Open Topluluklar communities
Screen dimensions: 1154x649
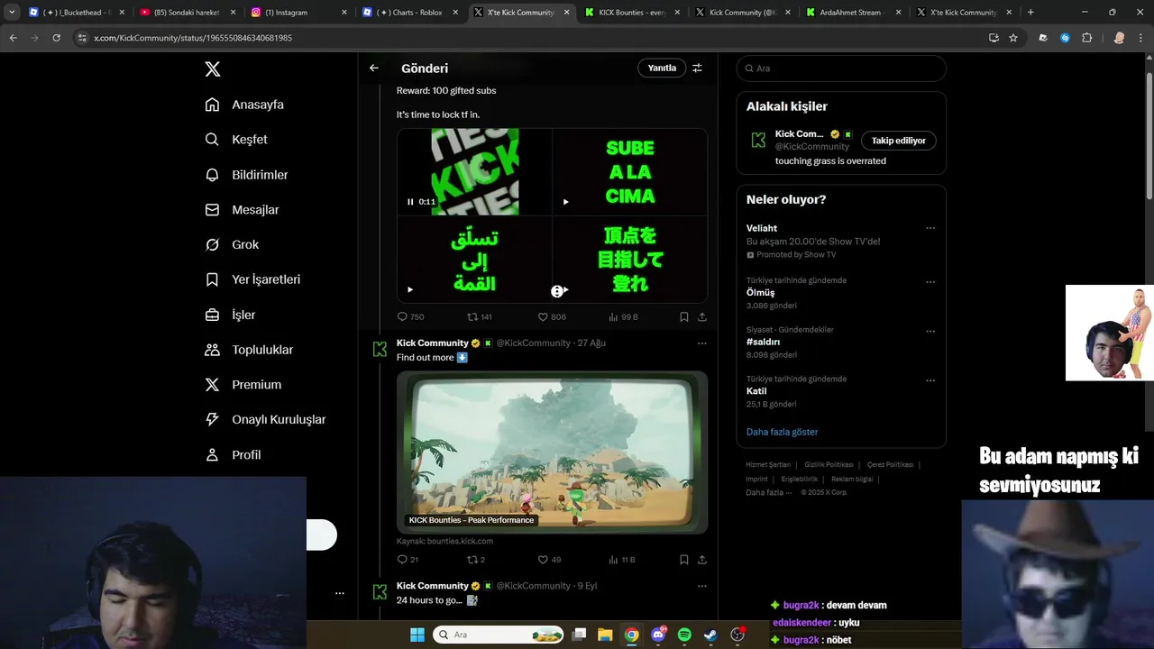click(249, 350)
